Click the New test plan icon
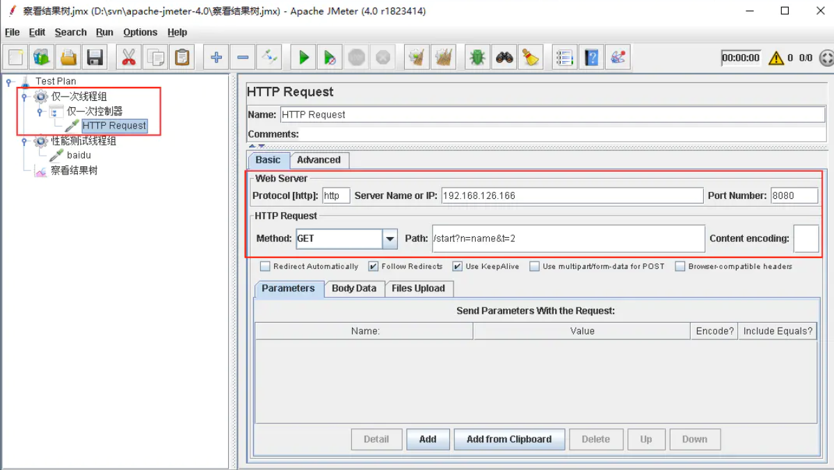The height and width of the screenshot is (470, 834). tap(16, 58)
